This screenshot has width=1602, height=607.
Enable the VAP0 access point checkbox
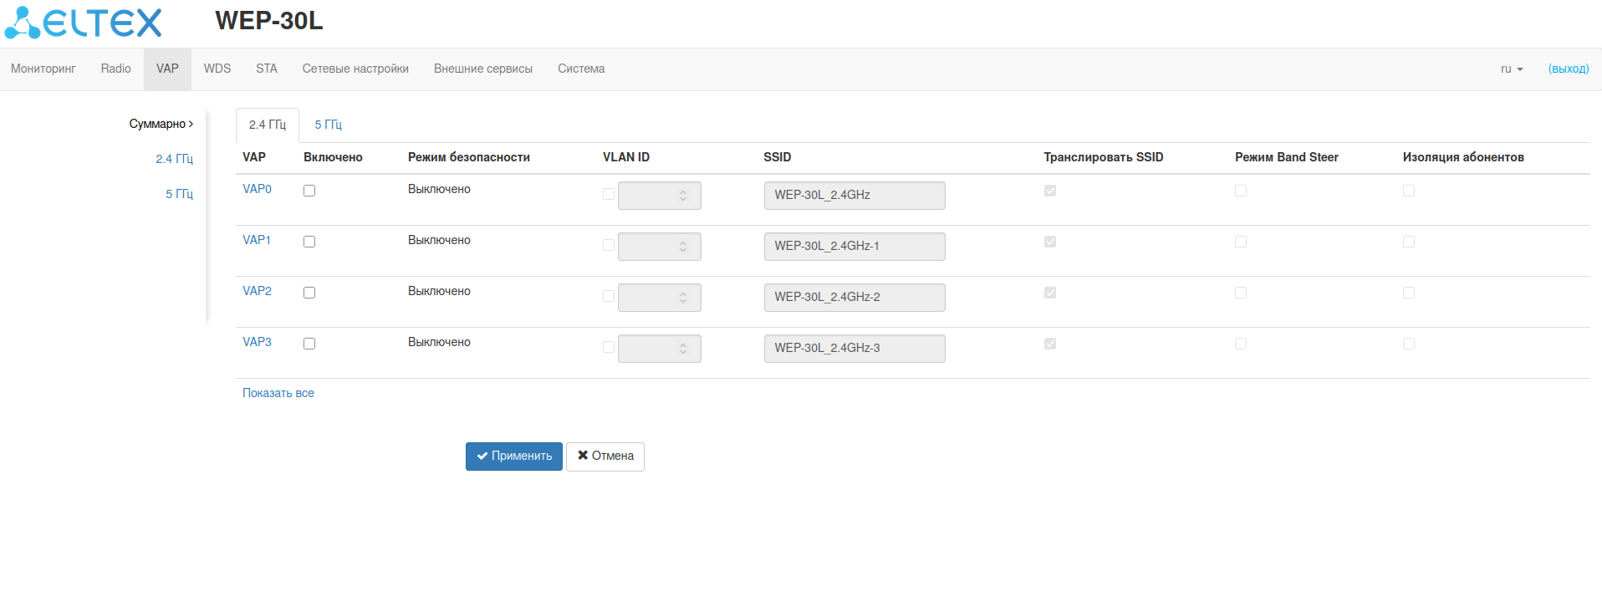[x=309, y=191]
